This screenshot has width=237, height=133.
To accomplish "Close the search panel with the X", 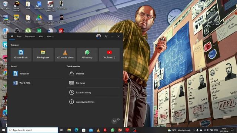I will (x=118, y=36).
